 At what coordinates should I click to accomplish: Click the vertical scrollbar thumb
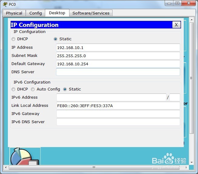pyautogui.click(x=192, y=78)
